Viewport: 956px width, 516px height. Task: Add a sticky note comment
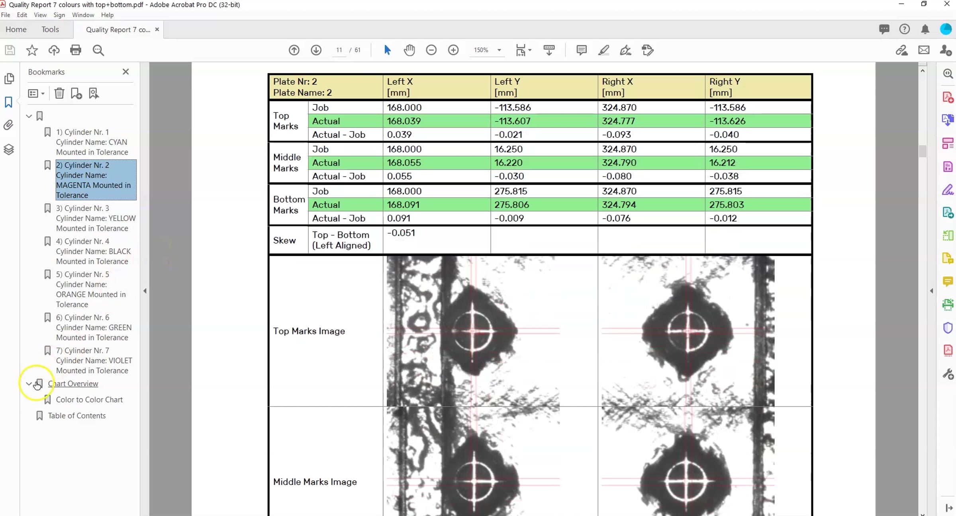pos(582,50)
